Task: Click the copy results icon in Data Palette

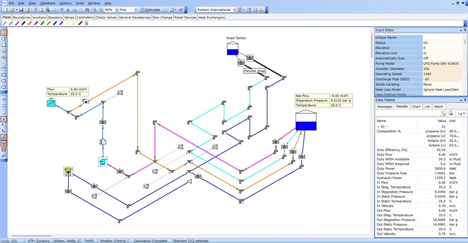Action: (x=451, y=113)
